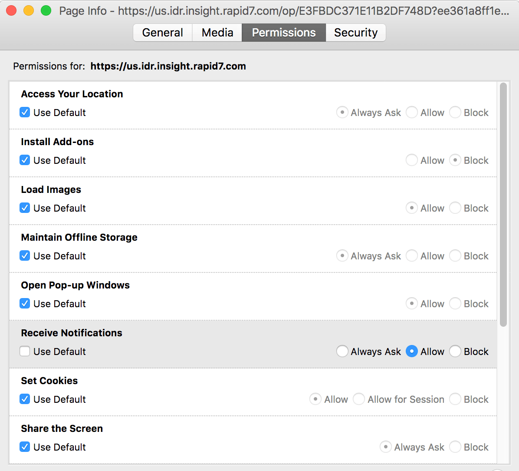This screenshot has height=471, width=519.
Task: Uncheck Use Default for Load Images
Action: pyautogui.click(x=25, y=208)
